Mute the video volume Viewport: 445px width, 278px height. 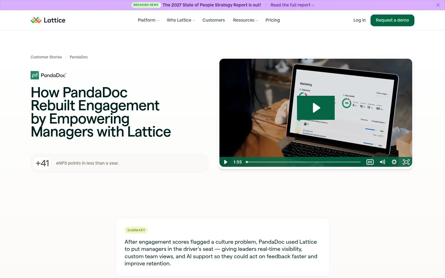[382, 162]
